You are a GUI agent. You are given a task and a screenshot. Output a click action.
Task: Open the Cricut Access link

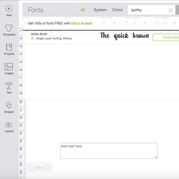(x=81, y=23)
